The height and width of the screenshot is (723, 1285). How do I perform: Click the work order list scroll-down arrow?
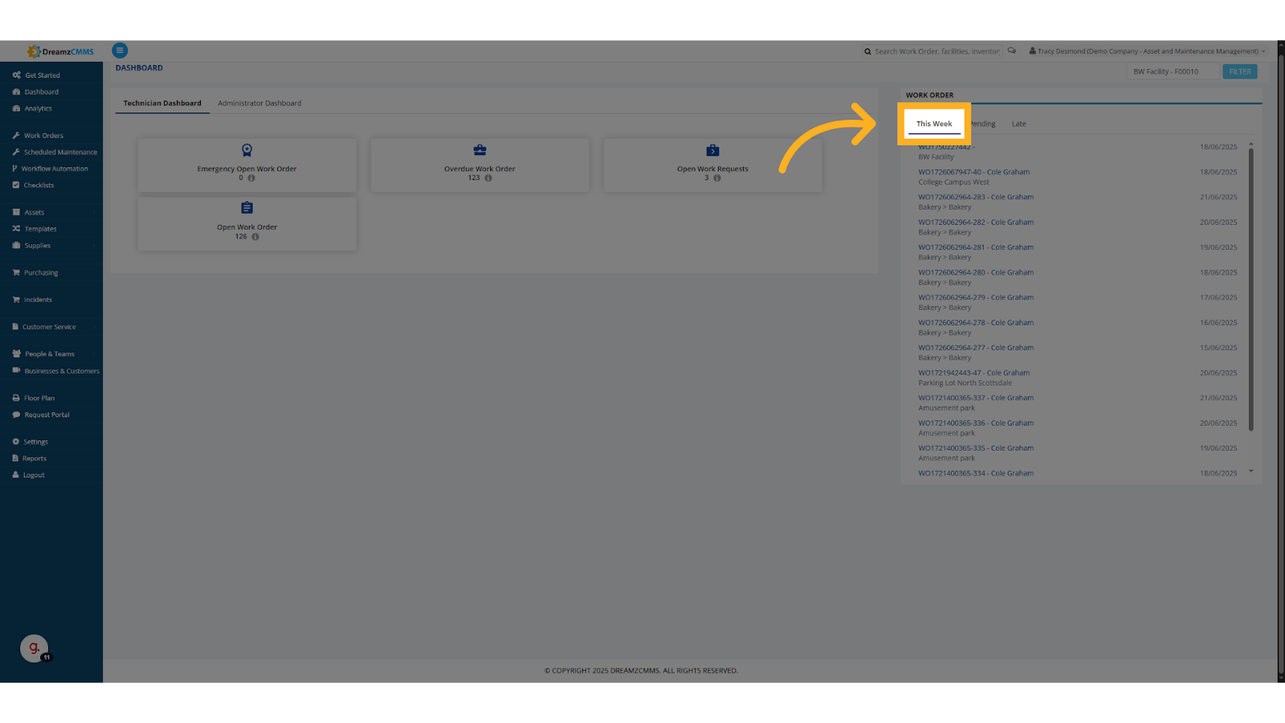[x=1250, y=472]
